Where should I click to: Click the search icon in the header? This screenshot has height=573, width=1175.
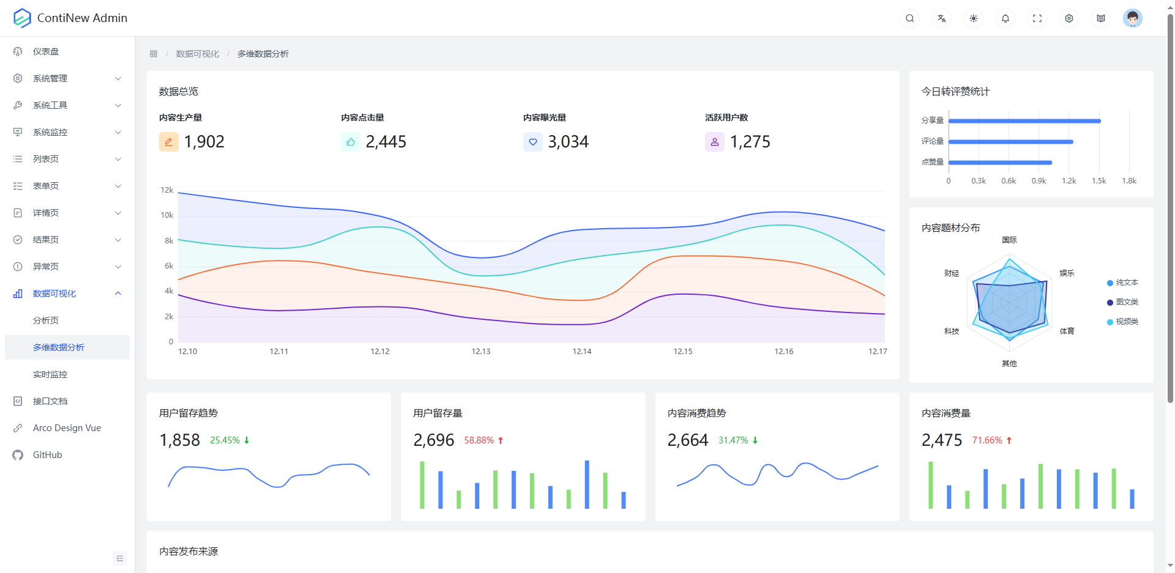(x=910, y=18)
